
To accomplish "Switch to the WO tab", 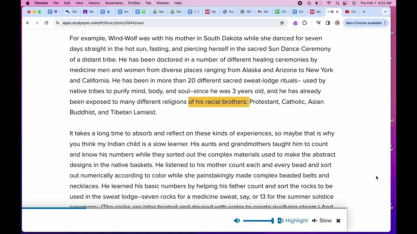I will pyautogui.click(x=246, y=12).
